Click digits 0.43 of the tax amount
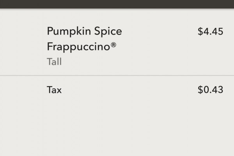Image resolution: width=234 pixels, height=156 pixels. pyautogui.click(x=213, y=90)
